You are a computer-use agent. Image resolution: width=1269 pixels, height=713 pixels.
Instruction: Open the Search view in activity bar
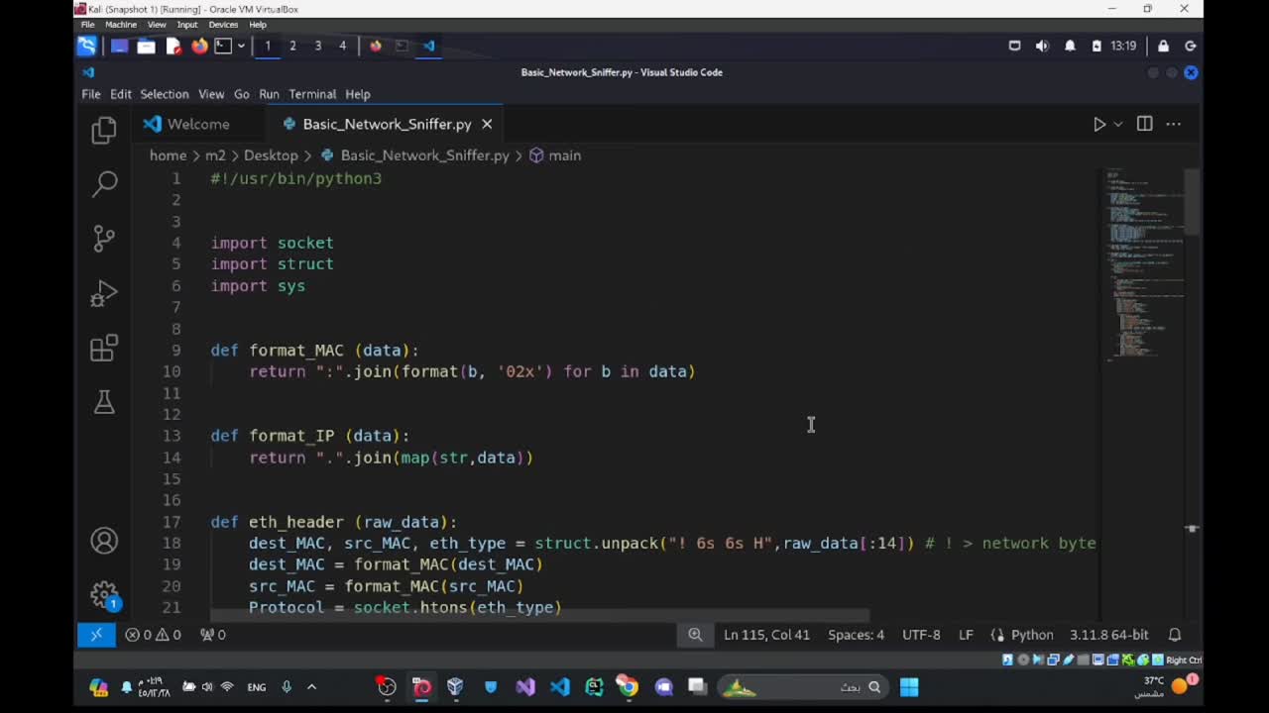tap(104, 183)
